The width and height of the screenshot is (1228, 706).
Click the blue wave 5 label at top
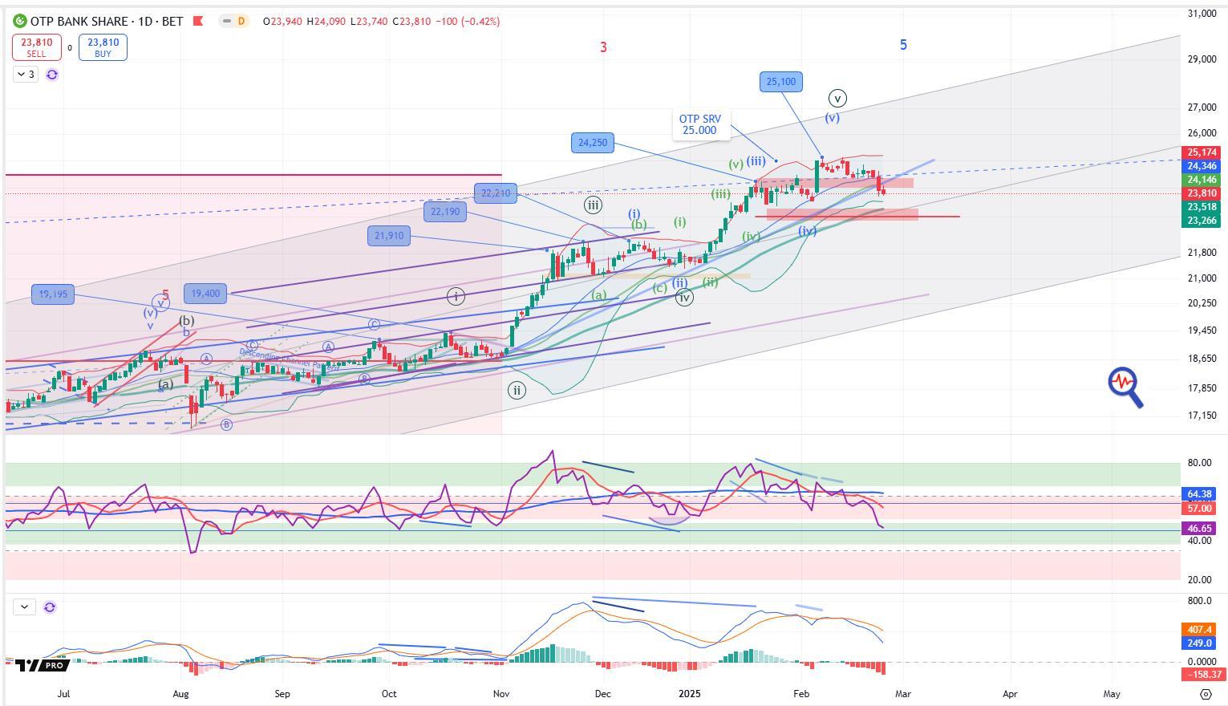[x=903, y=45]
